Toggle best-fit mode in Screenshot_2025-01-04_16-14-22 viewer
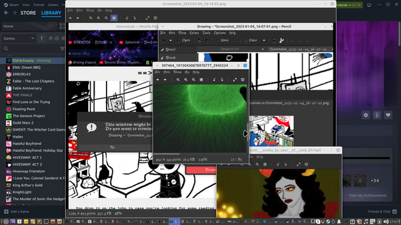 114,18
